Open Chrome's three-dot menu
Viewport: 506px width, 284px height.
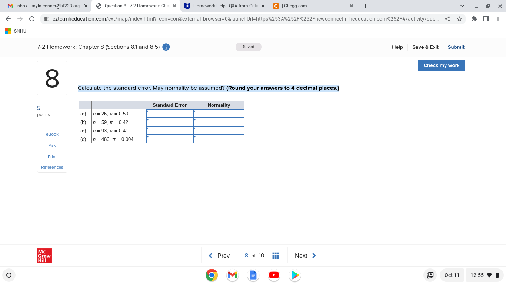tap(498, 19)
